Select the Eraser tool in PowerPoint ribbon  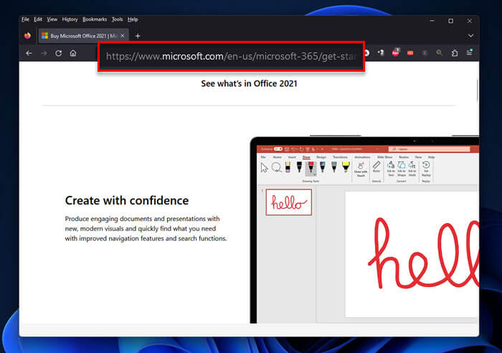[x=288, y=167]
